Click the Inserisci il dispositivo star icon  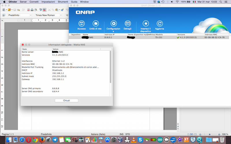coord(146,24)
